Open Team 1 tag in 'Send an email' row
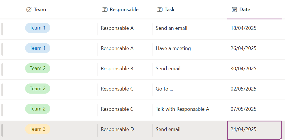Viewport: 285px width, 140px height. point(37,28)
